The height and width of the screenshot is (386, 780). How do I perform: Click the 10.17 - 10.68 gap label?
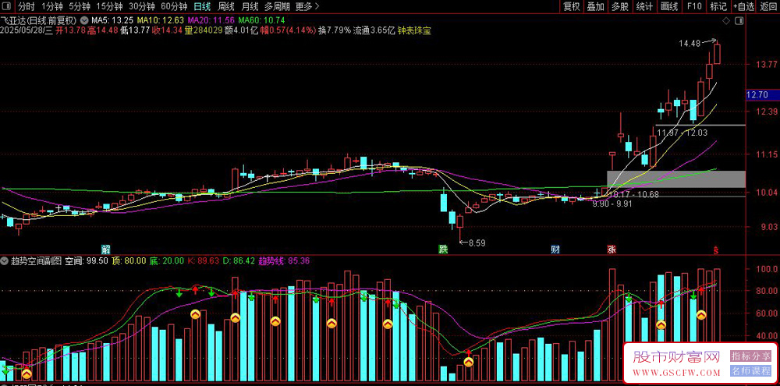(633, 194)
